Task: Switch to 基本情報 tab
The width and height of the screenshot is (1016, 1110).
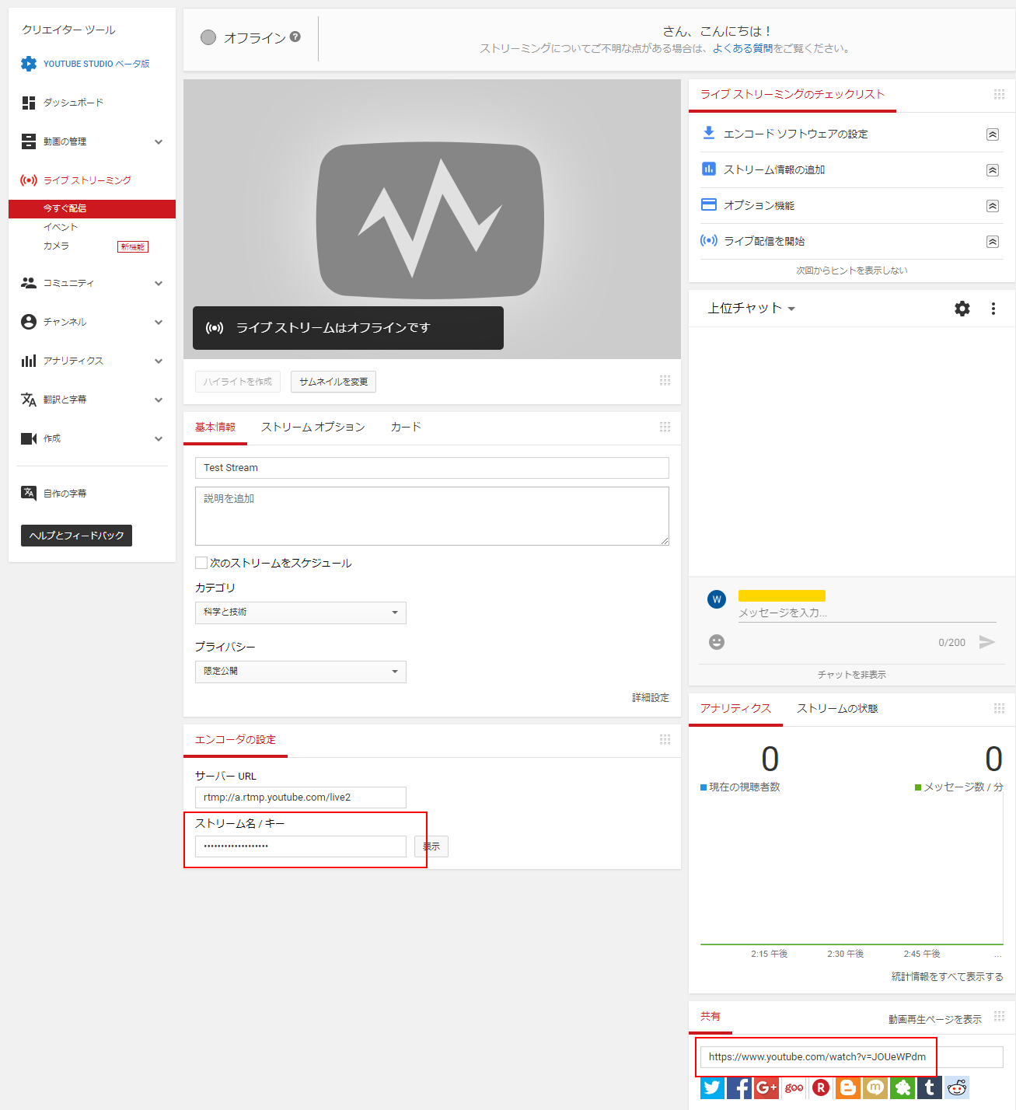Action: [x=215, y=428]
